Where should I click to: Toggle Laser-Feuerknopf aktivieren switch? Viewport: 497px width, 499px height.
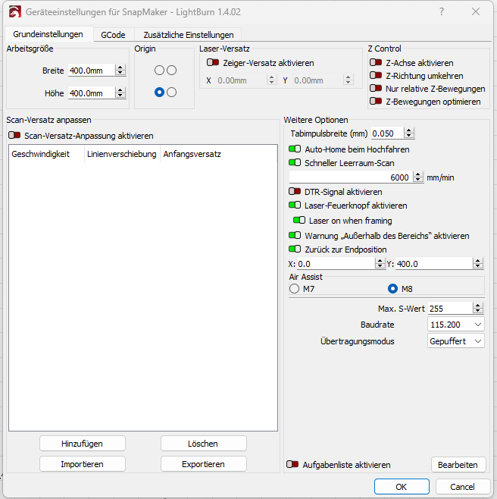pyautogui.click(x=295, y=205)
